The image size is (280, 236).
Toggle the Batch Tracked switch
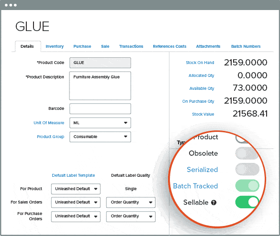pos(247,185)
